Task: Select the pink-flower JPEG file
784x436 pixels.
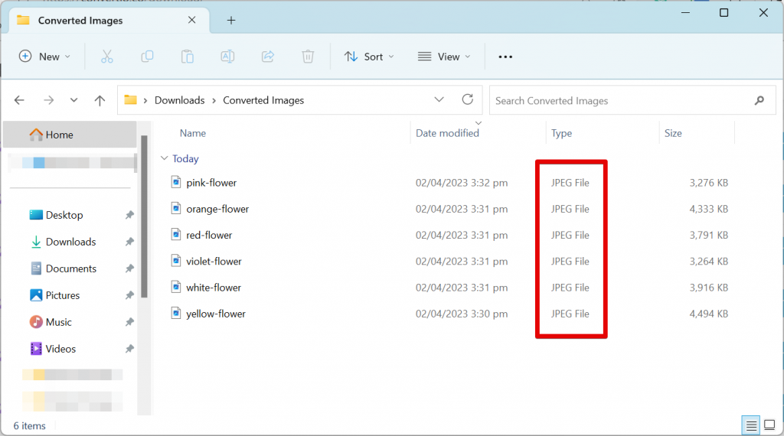Action: tap(211, 183)
